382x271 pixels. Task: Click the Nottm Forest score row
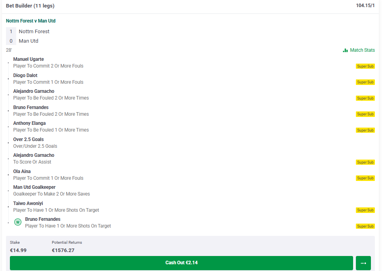pos(34,32)
